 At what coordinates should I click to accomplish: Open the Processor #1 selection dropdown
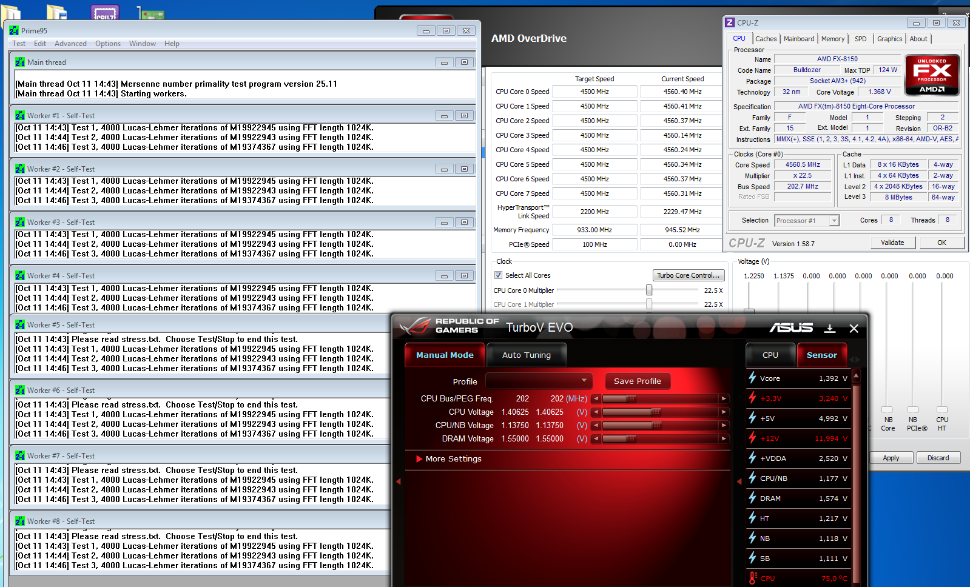[834, 221]
